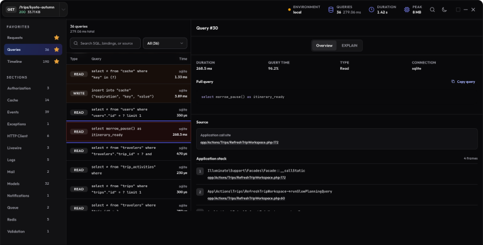Click the runSlowPlanningQuery frame text
483x245 pixels.
[270, 192]
